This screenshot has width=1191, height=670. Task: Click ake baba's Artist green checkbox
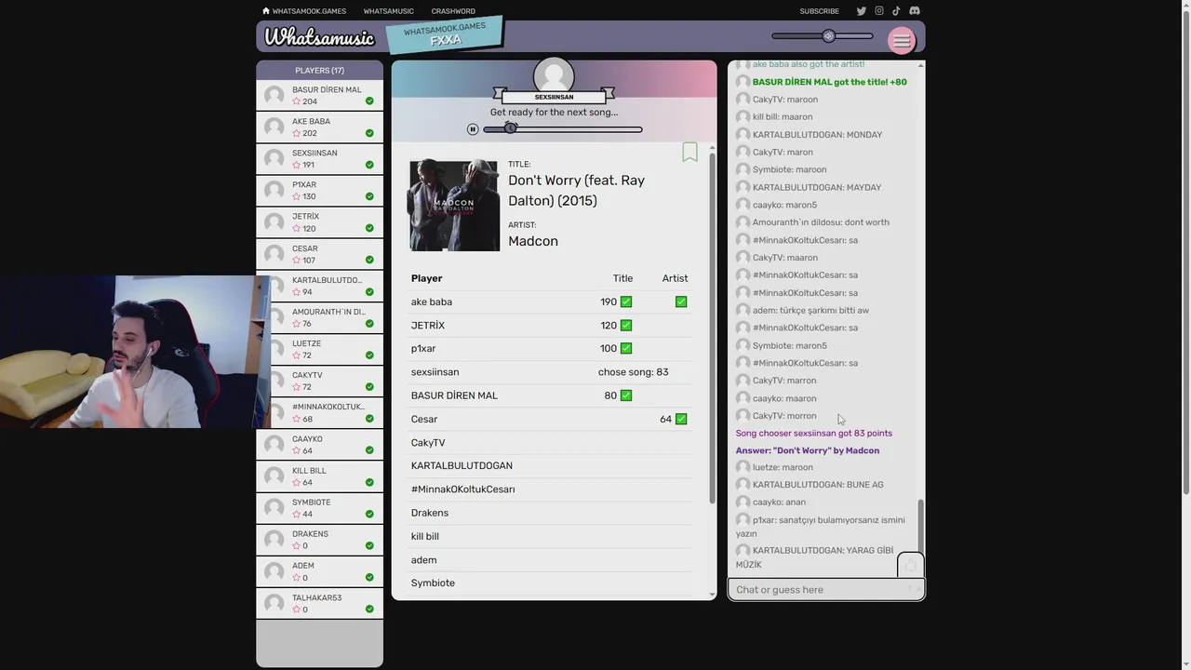681,301
